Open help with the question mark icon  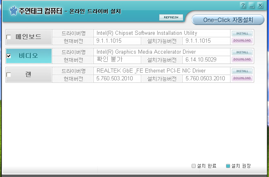coord(243,6)
